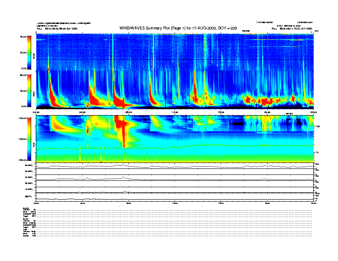Viewport: 338px width, 261px height.
Task: Click the top-right Re GSE position text
Action: pyautogui.click(x=291, y=29)
